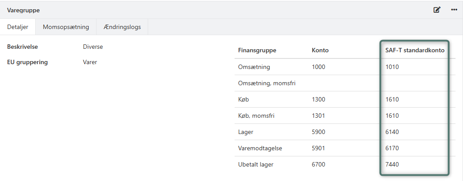
Task: Click Køb account number 1300
Action: pyautogui.click(x=318, y=99)
